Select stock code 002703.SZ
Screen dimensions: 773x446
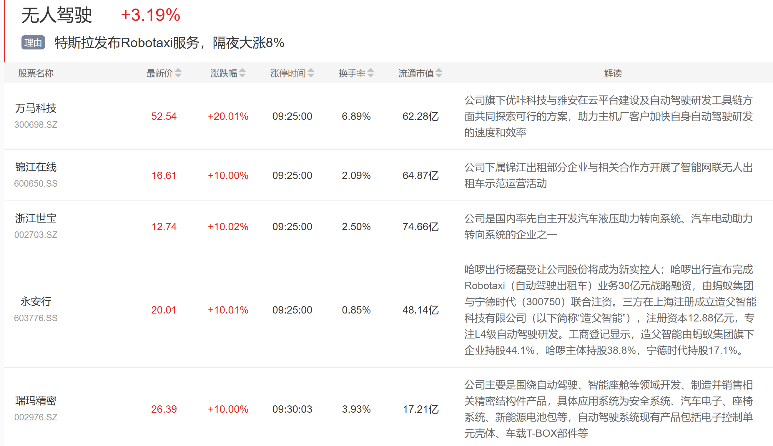36,235
